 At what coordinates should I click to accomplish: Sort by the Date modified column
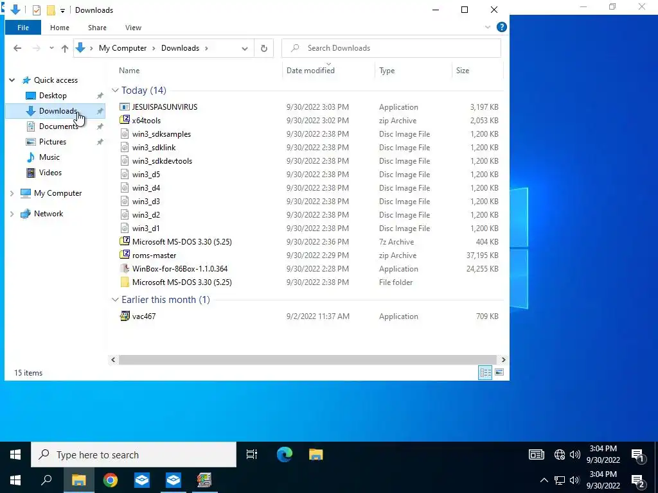310,71
